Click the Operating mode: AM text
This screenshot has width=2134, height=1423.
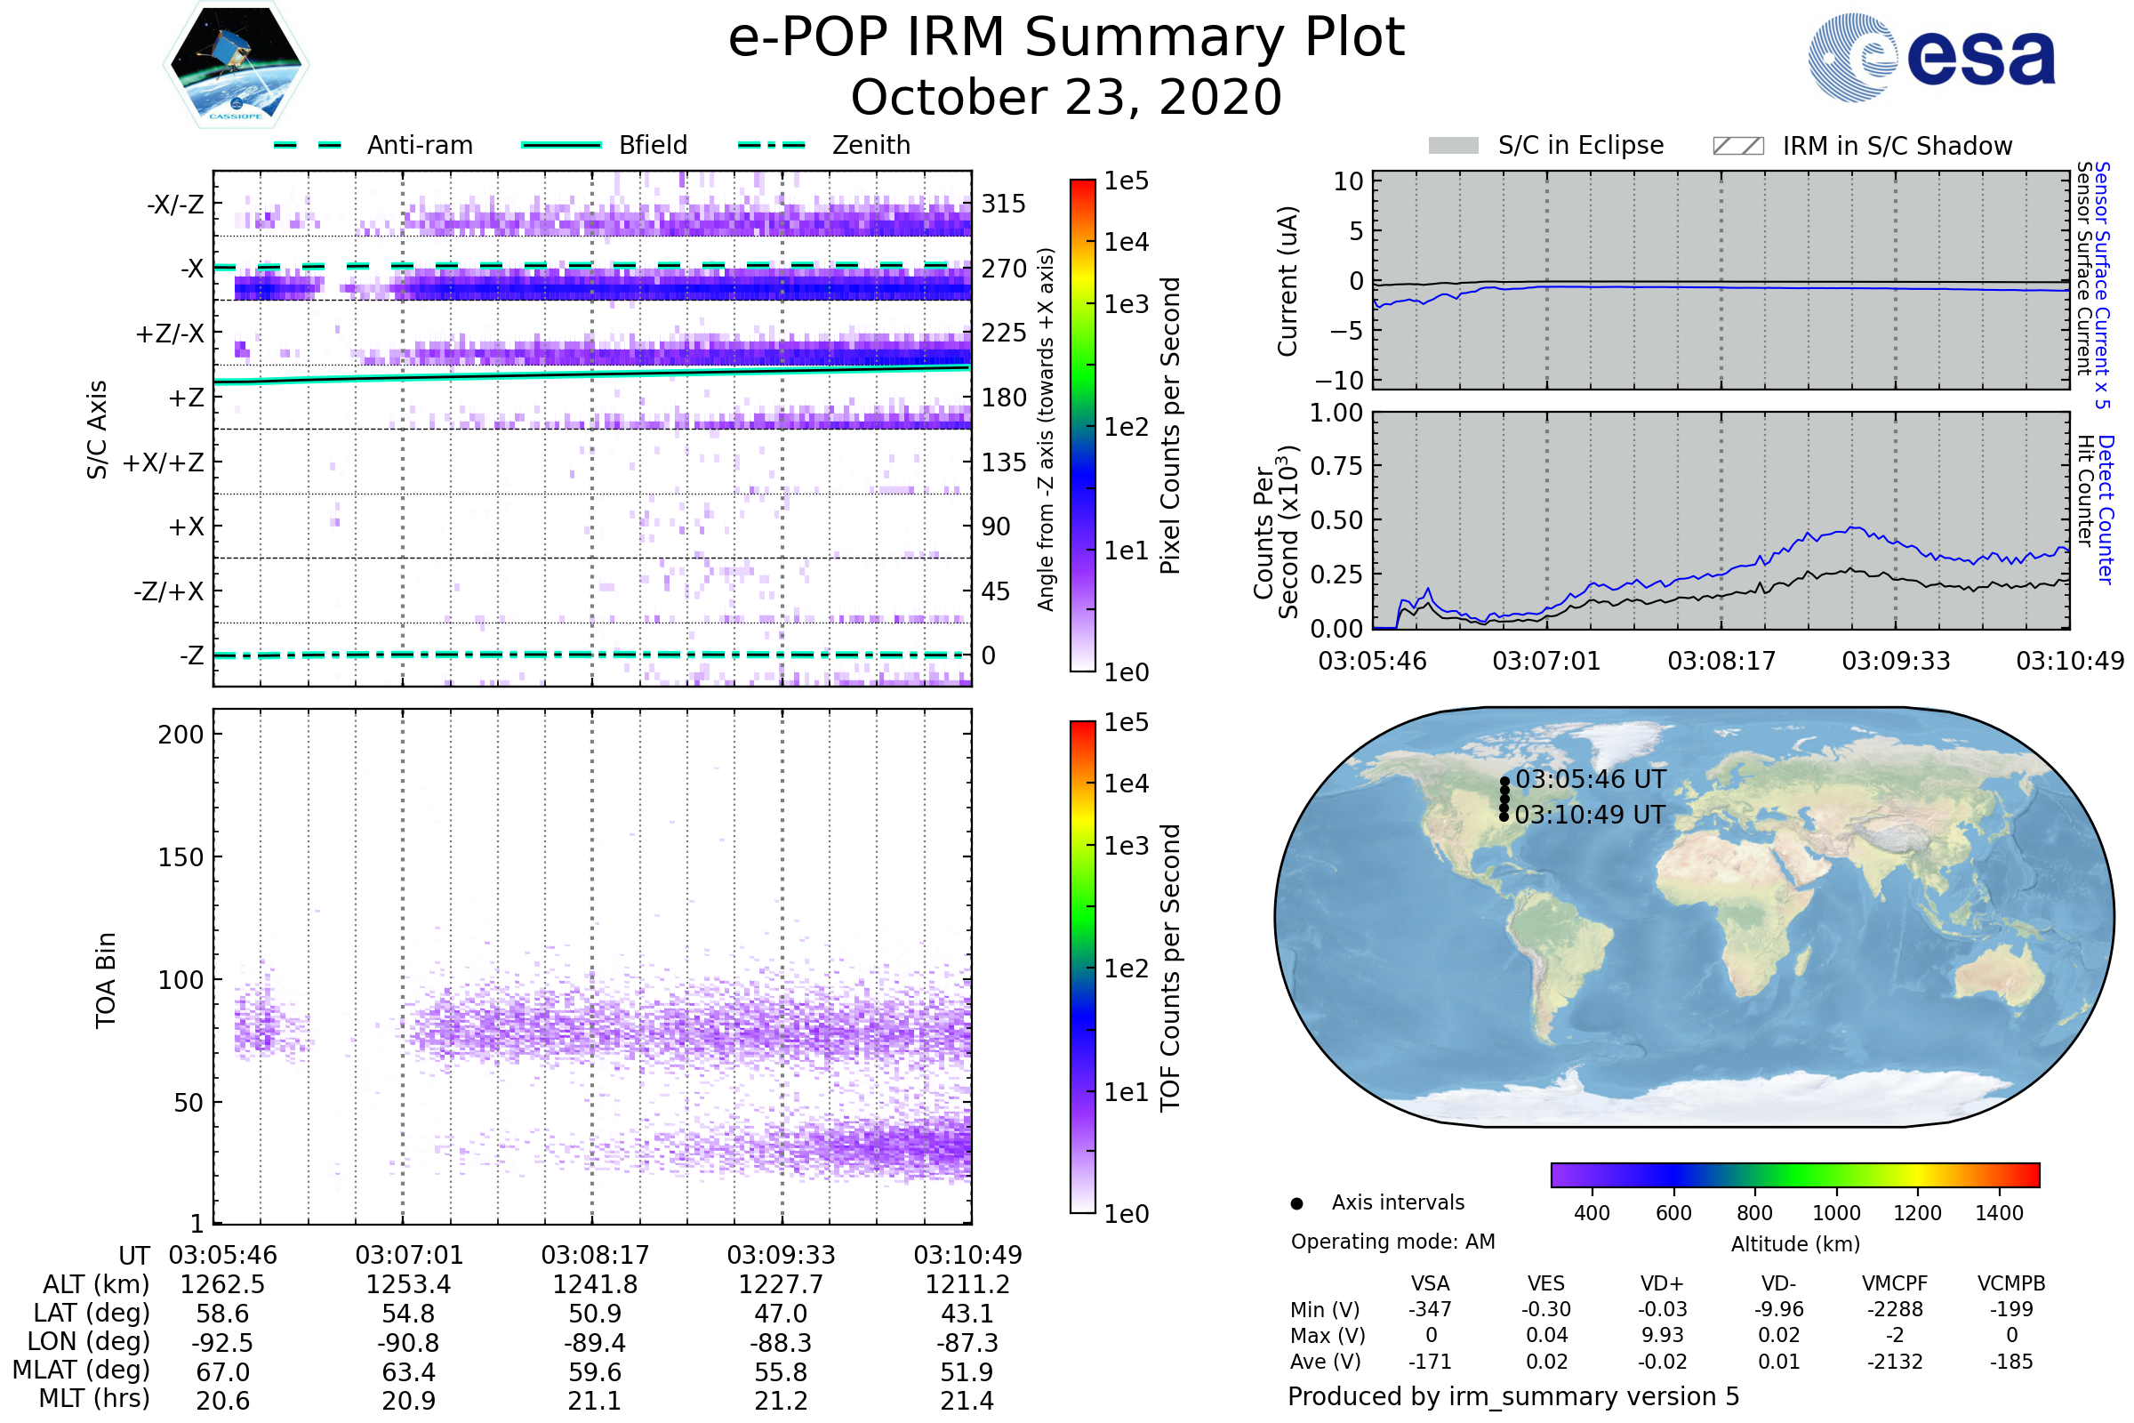(x=1392, y=1242)
